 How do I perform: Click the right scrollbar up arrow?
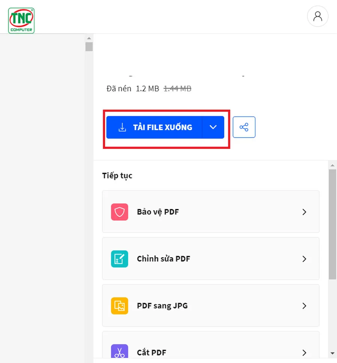(333, 165)
